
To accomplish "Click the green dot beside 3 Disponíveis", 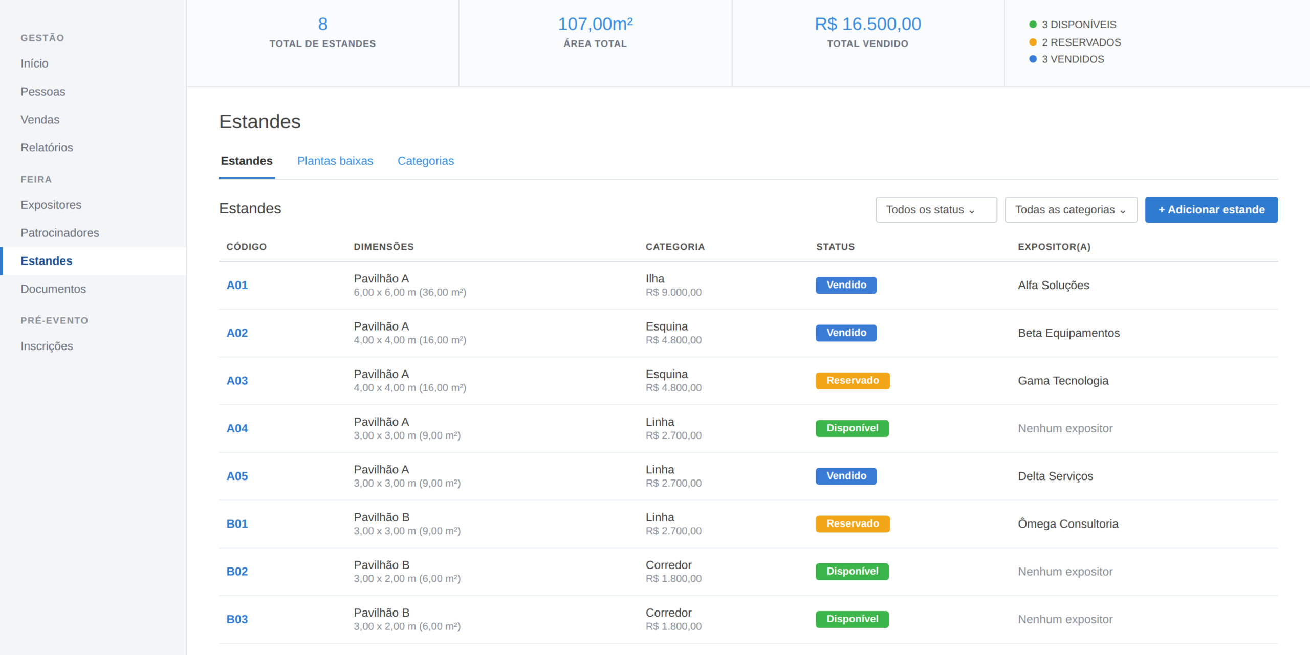I will coord(1033,25).
